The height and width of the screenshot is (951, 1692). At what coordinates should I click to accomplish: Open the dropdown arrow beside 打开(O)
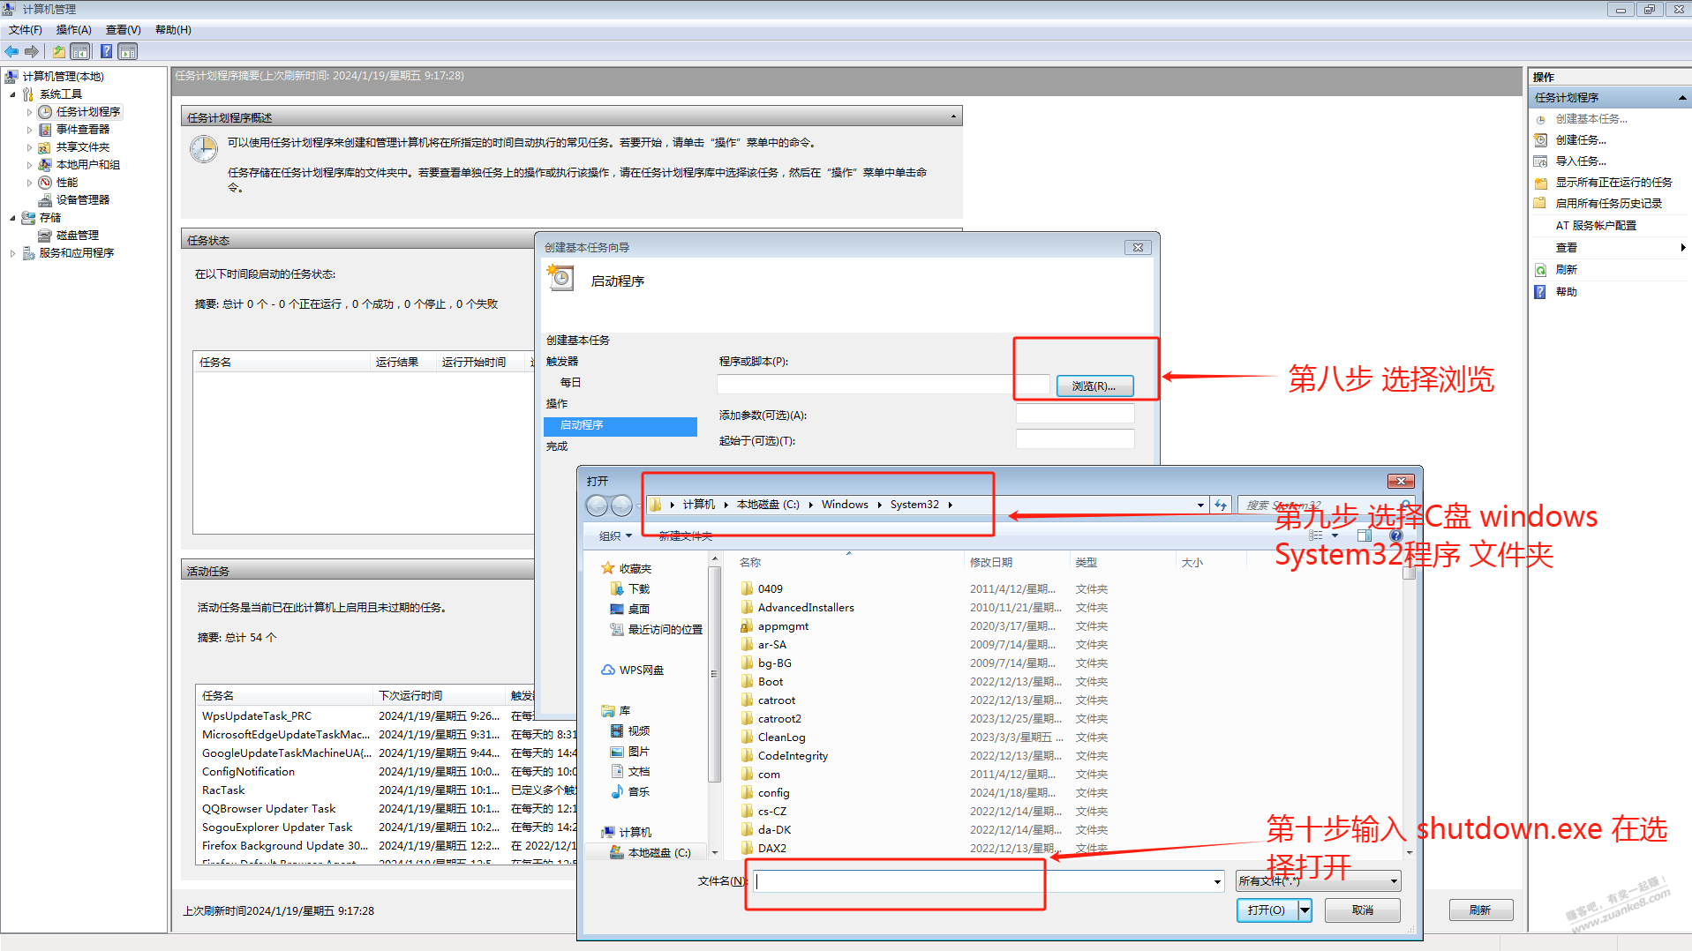click(x=1305, y=910)
